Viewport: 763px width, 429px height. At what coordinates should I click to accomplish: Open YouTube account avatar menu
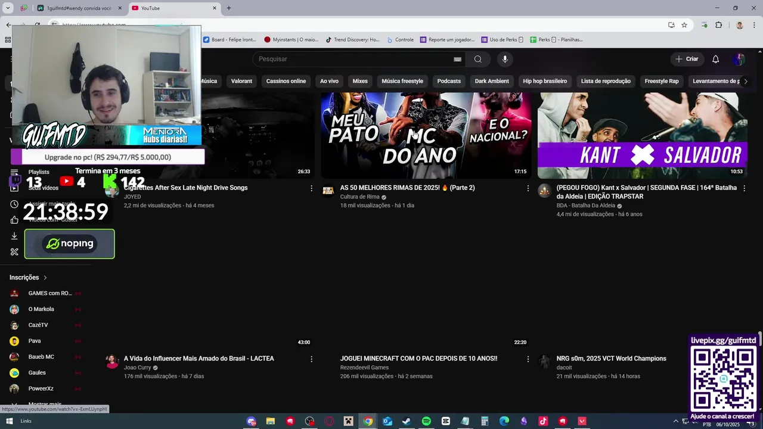tap(739, 59)
